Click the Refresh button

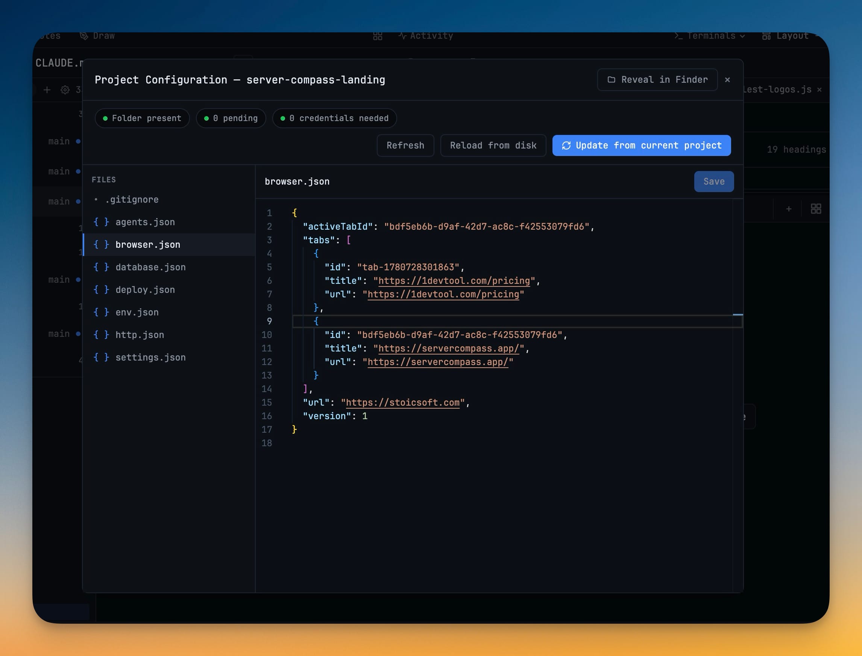click(x=405, y=145)
